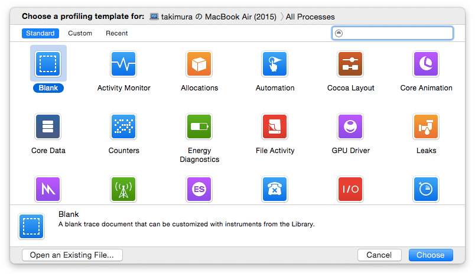Switch to the Custom tab
The image size is (475, 276).
[80, 33]
